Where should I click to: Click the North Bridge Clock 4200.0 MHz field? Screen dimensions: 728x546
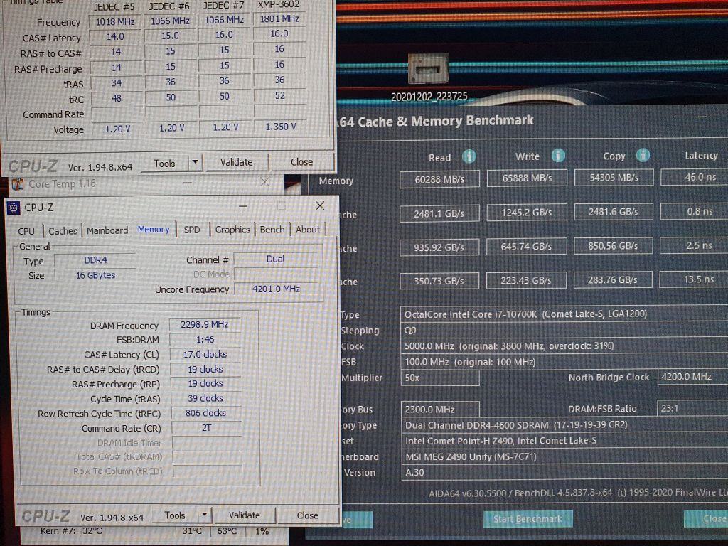692,377
